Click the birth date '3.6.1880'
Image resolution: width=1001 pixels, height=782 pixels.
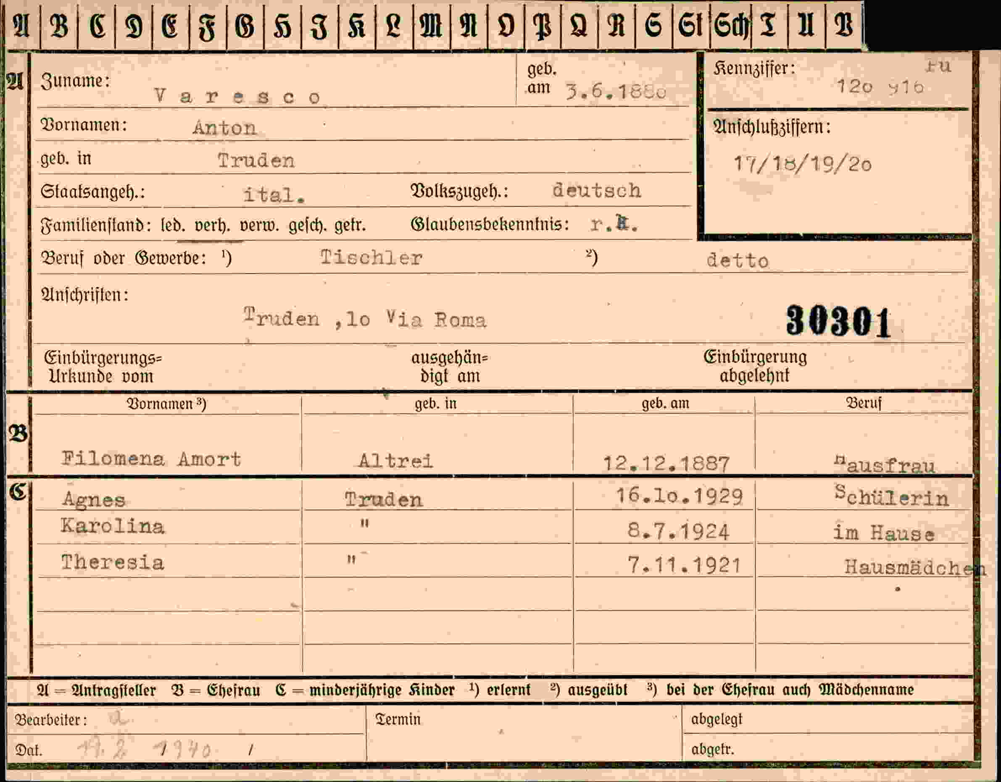[616, 92]
